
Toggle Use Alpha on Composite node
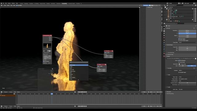coord(105,53)
